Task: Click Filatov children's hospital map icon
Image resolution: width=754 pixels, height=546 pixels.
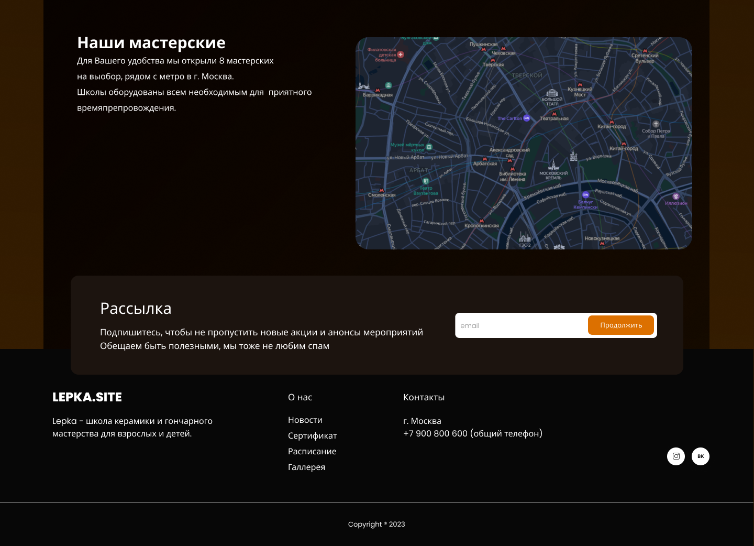Action: click(x=401, y=54)
